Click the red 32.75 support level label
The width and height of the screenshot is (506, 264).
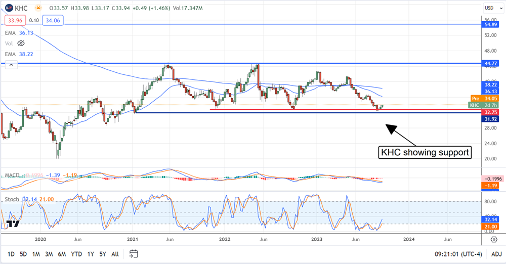492,112
